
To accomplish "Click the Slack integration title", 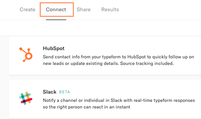I will tap(50, 92).
